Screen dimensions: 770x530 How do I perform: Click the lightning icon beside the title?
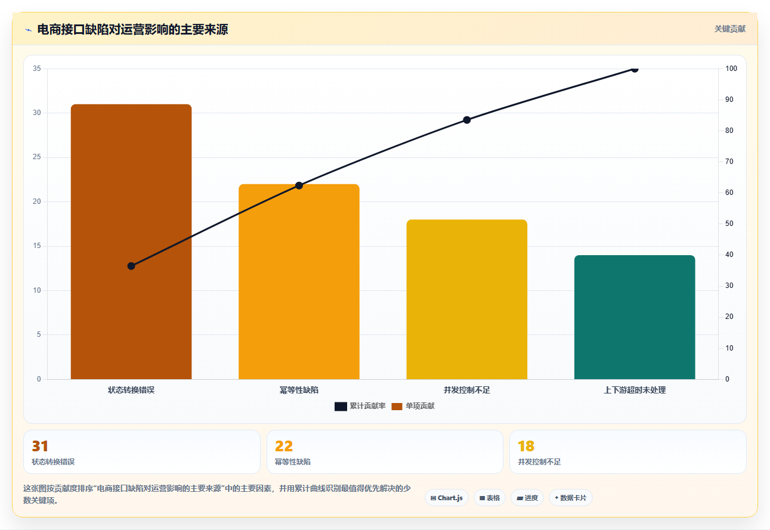tap(28, 29)
